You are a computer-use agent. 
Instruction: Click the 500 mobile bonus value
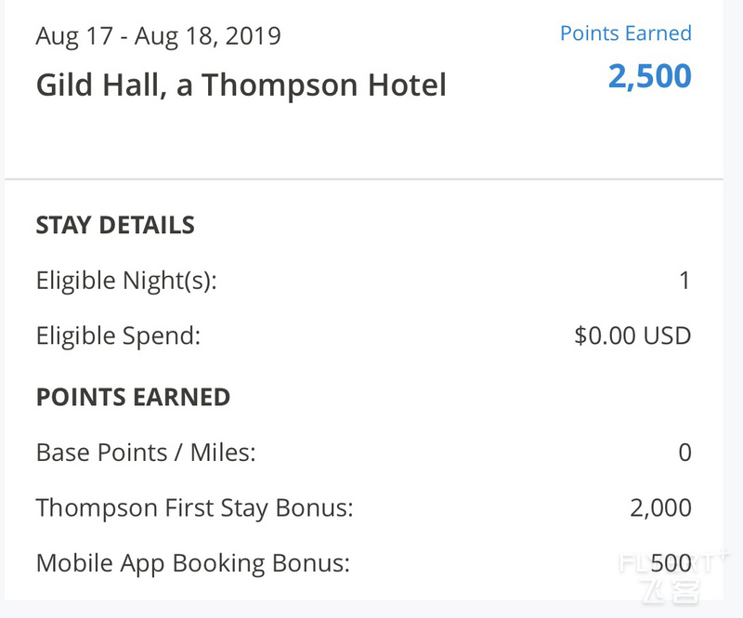[671, 563]
